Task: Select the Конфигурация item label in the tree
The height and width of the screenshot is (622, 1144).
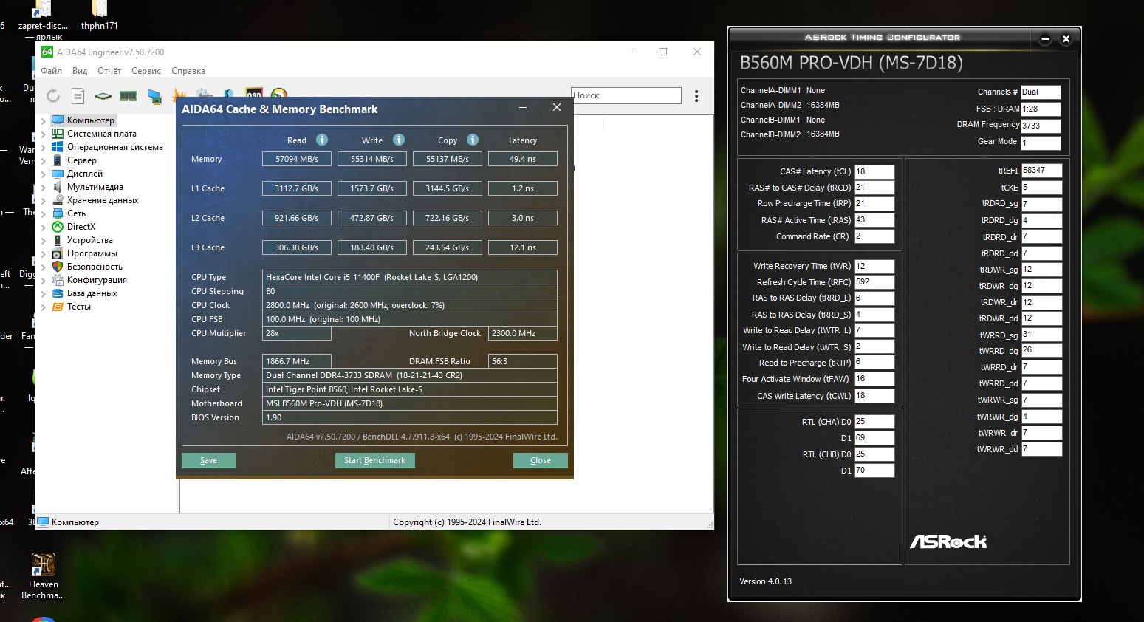Action: (97, 280)
